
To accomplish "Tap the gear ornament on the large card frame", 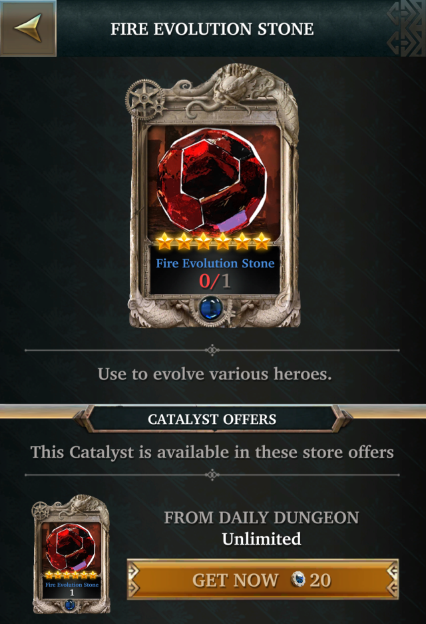I will (x=146, y=99).
